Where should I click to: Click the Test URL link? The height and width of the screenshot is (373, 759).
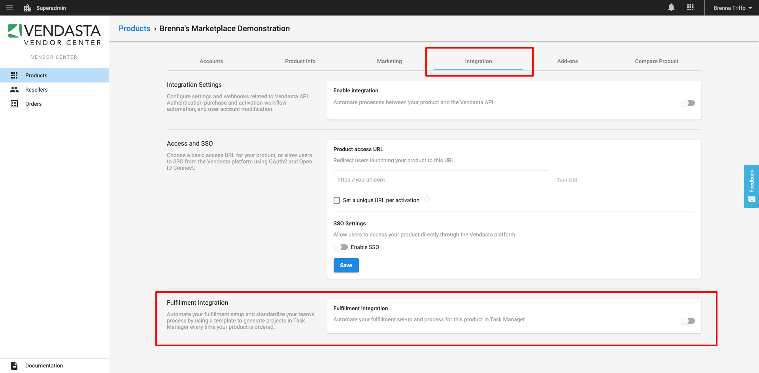(x=568, y=180)
